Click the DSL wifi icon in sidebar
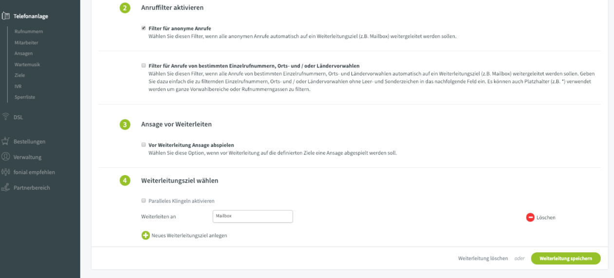The width and height of the screenshot is (614, 278). tap(6, 117)
